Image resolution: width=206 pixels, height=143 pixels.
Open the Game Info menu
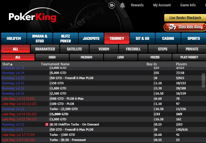point(188,5)
